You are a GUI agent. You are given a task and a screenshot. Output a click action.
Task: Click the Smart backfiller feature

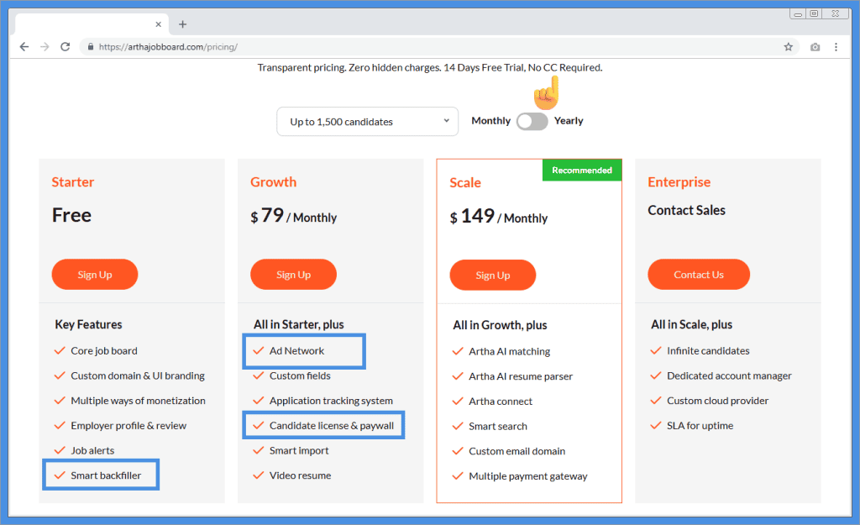click(106, 475)
